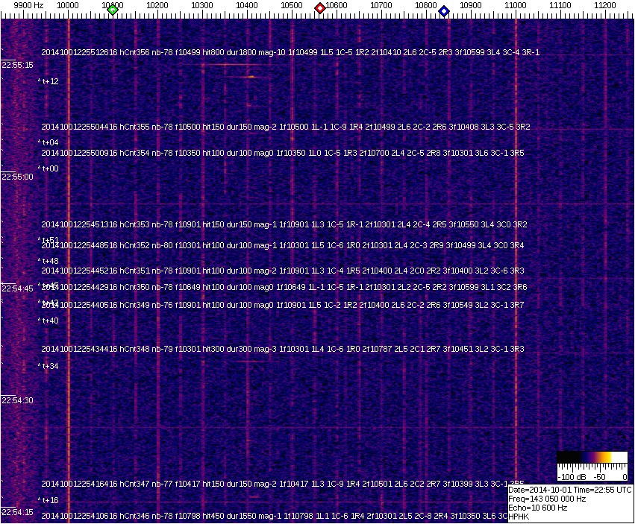
Task: Click the bright meteor echo near 10400 Hz
Action: click(251, 76)
